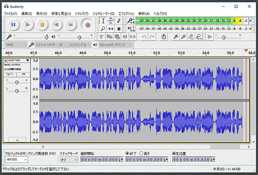Open the エフェクト menu
The width and height of the screenshot is (258, 175).
(126, 14)
